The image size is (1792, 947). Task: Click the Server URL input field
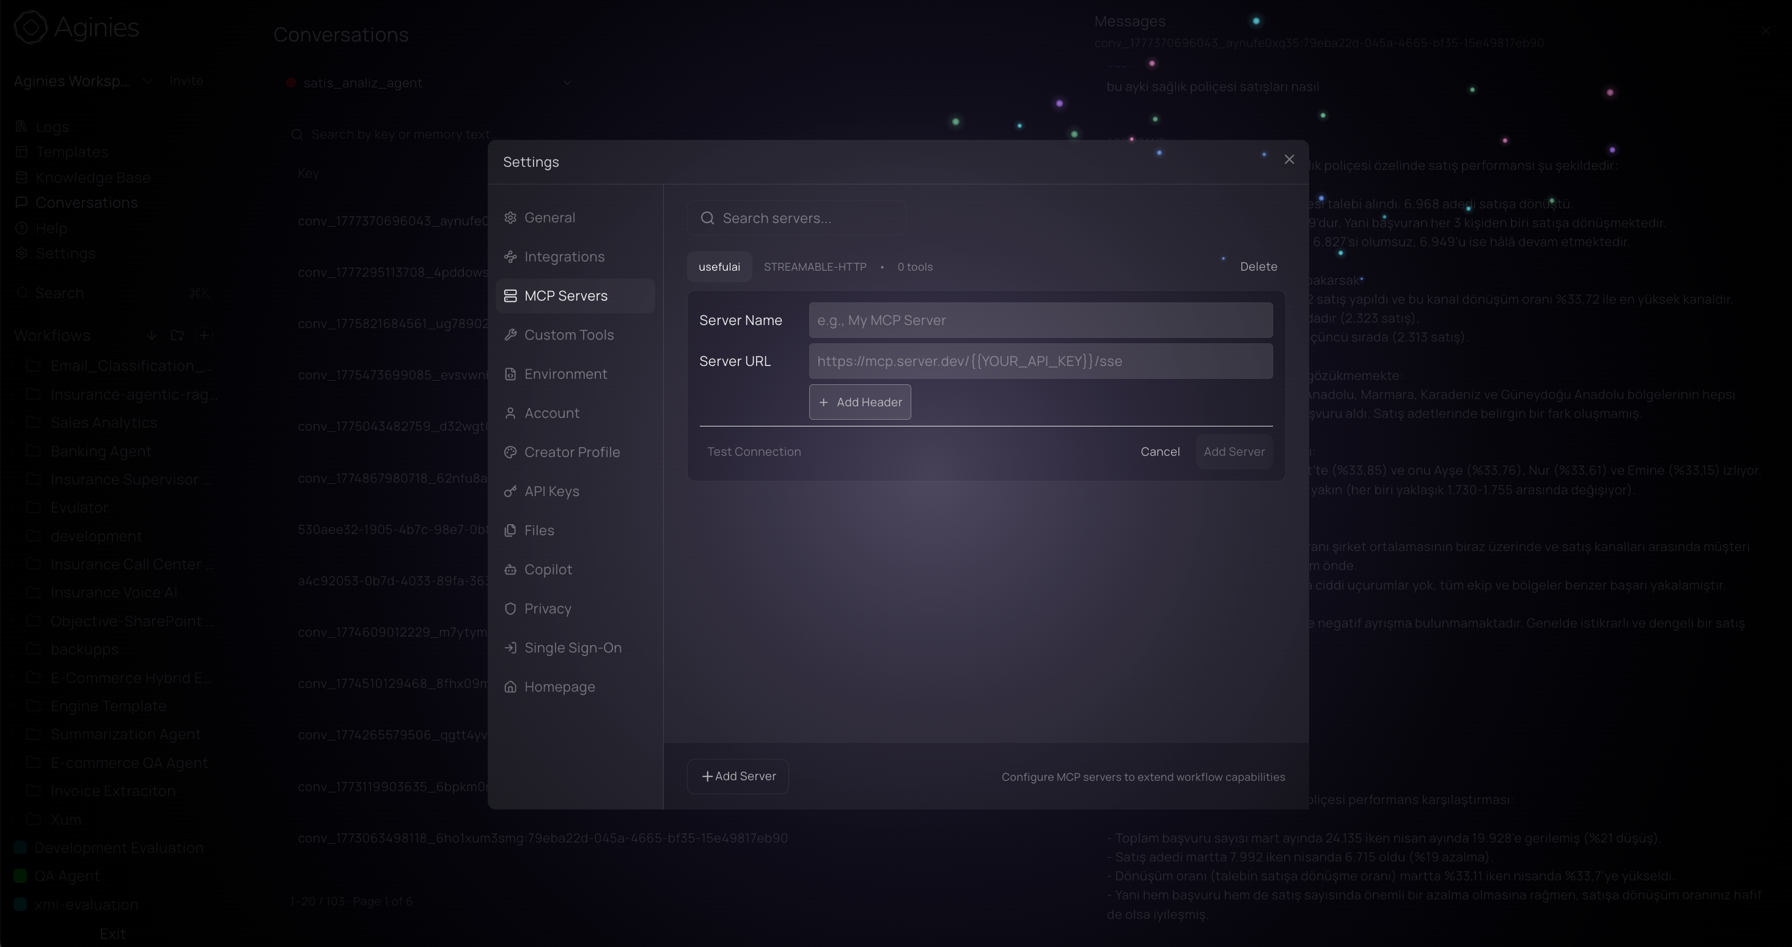click(x=1041, y=361)
